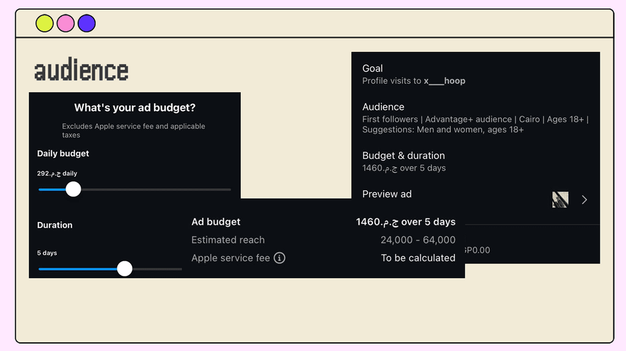Click the x___hoop profile name
The width and height of the screenshot is (626, 351).
pyautogui.click(x=444, y=81)
